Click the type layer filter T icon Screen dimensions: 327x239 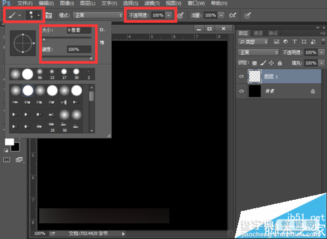(294, 42)
